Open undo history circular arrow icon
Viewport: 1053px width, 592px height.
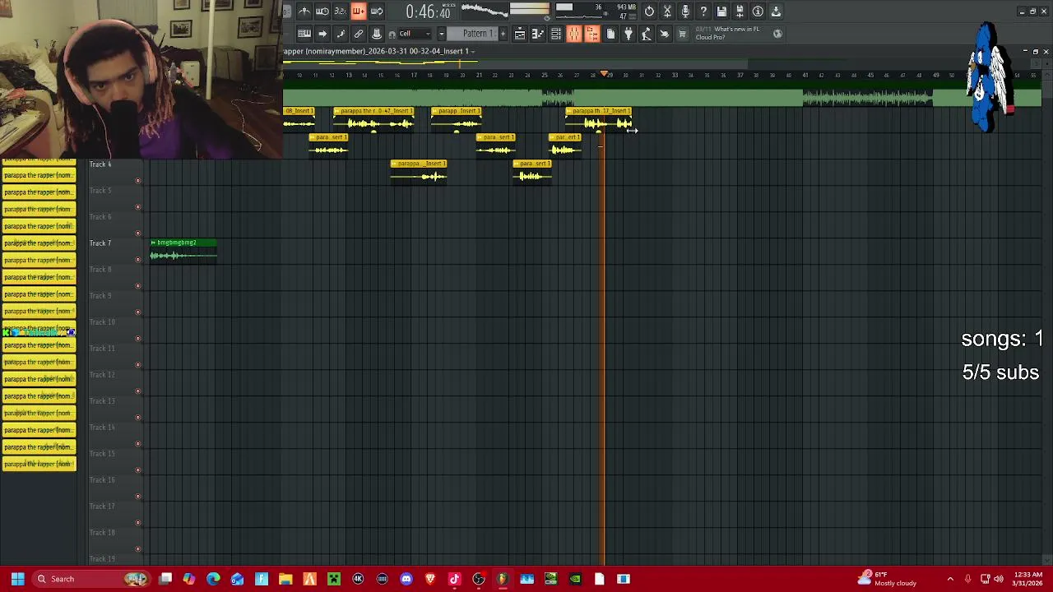click(x=650, y=12)
